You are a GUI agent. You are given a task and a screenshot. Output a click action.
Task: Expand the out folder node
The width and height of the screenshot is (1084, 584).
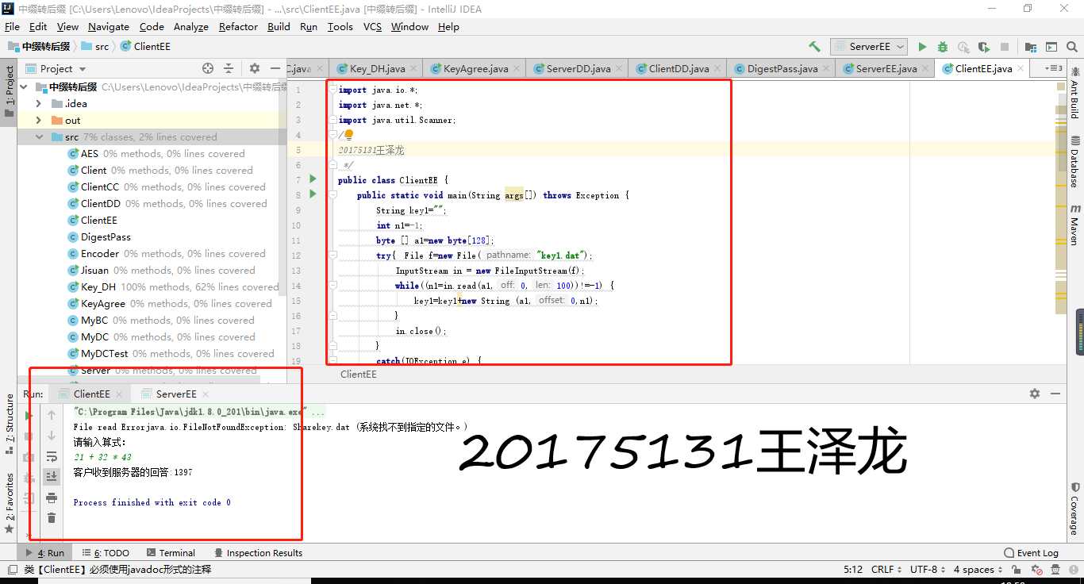point(38,121)
